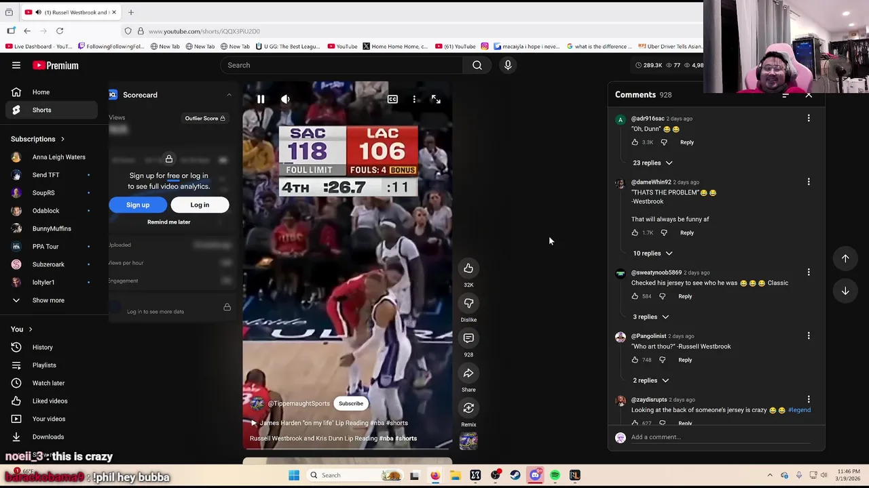Like the @adr916sac comment
The height and width of the screenshot is (488, 869).
click(x=635, y=142)
